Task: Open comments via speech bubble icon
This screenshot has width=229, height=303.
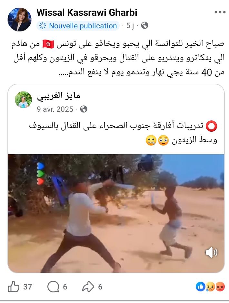Action: coord(53,287)
